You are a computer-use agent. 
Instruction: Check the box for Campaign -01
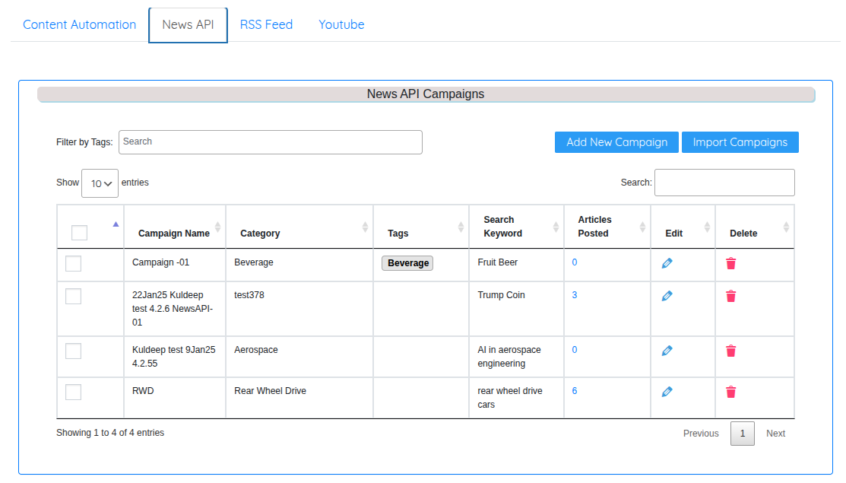[73, 263]
